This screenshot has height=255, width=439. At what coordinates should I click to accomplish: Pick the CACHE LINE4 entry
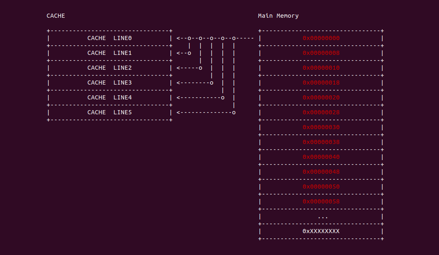(109, 98)
